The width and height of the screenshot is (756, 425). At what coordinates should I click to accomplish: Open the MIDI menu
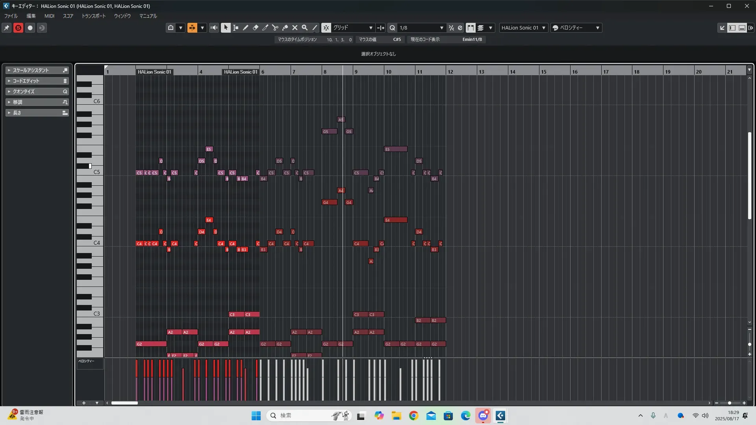(x=49, y=16)
